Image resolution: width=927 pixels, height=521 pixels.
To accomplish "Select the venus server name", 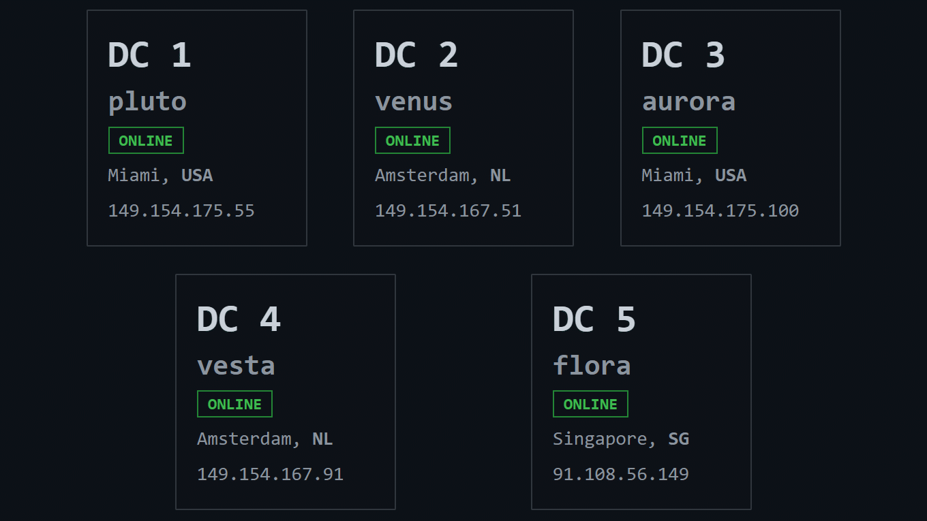I will 414,102.
